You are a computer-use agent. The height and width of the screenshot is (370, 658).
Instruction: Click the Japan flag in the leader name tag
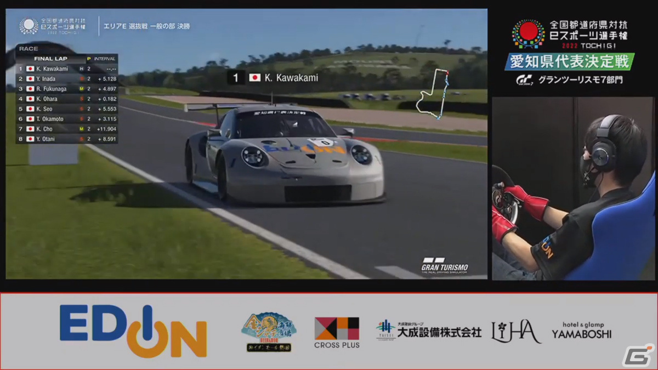254,78
